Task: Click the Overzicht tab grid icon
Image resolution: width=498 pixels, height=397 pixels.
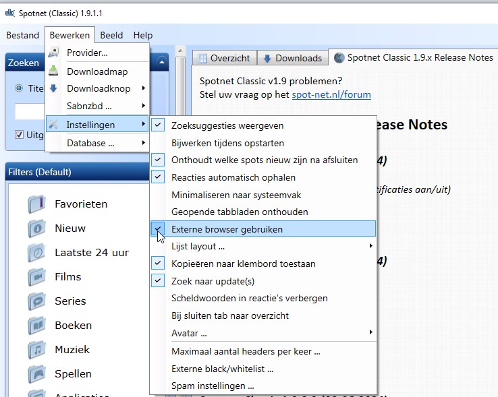Action: click(202, 59)
